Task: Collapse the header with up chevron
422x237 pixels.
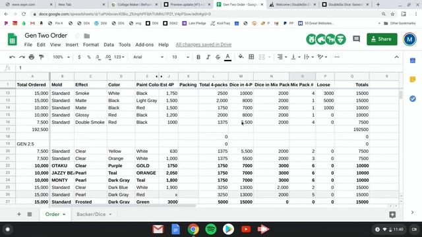Action: point(396,57)
